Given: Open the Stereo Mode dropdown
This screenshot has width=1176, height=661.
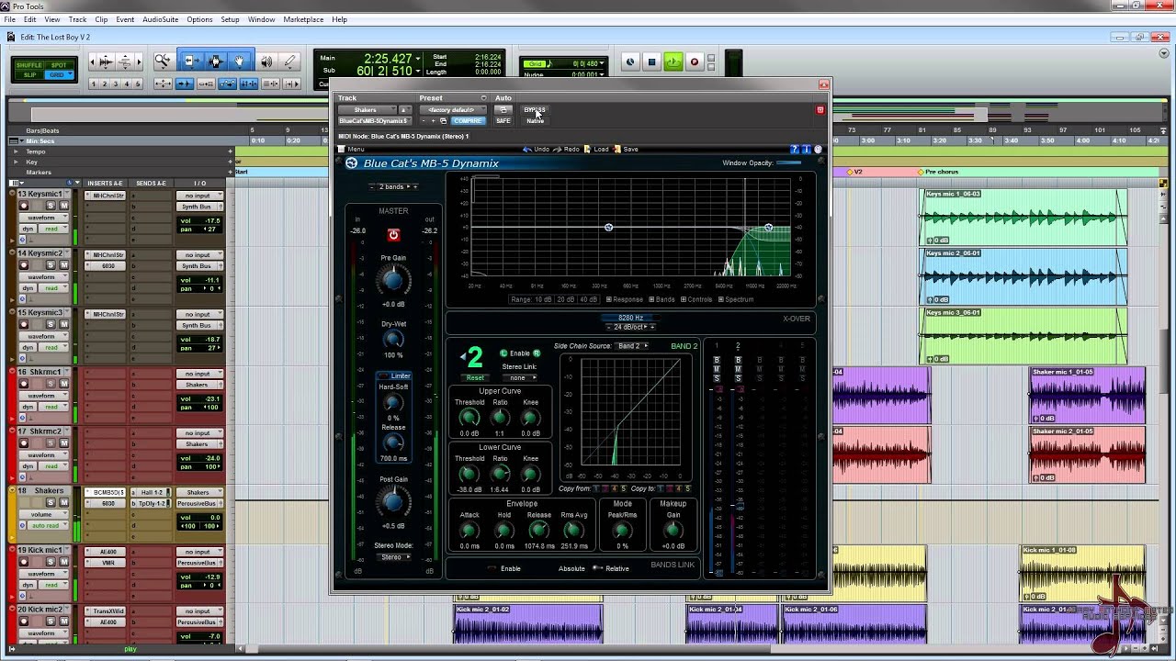Looking at the screenshot, I should tap(394, 557).
